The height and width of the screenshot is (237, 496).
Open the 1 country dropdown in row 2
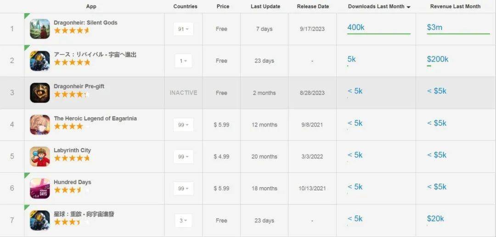[183, 61]
